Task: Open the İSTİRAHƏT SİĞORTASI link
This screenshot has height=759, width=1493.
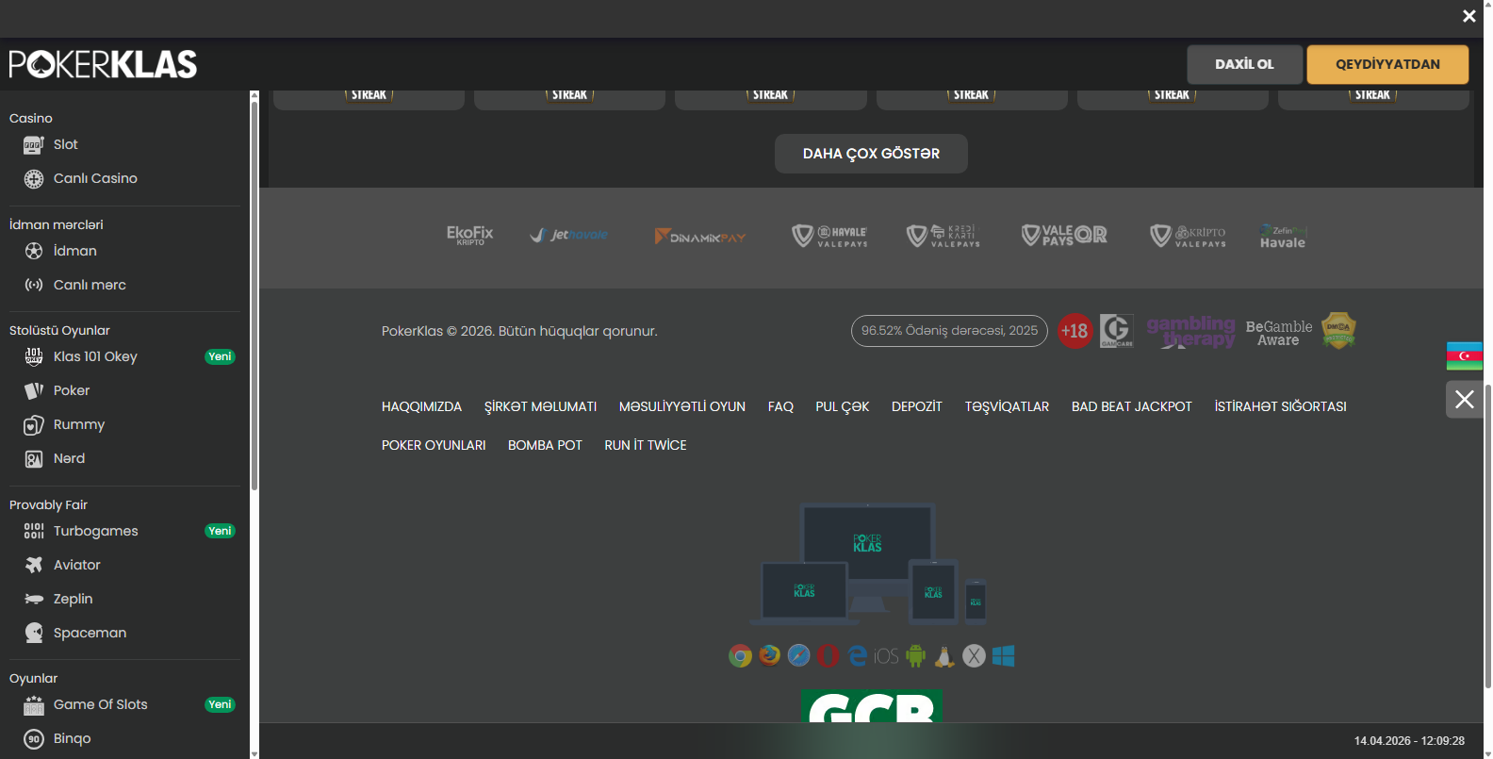Action: pos(1280,406)
